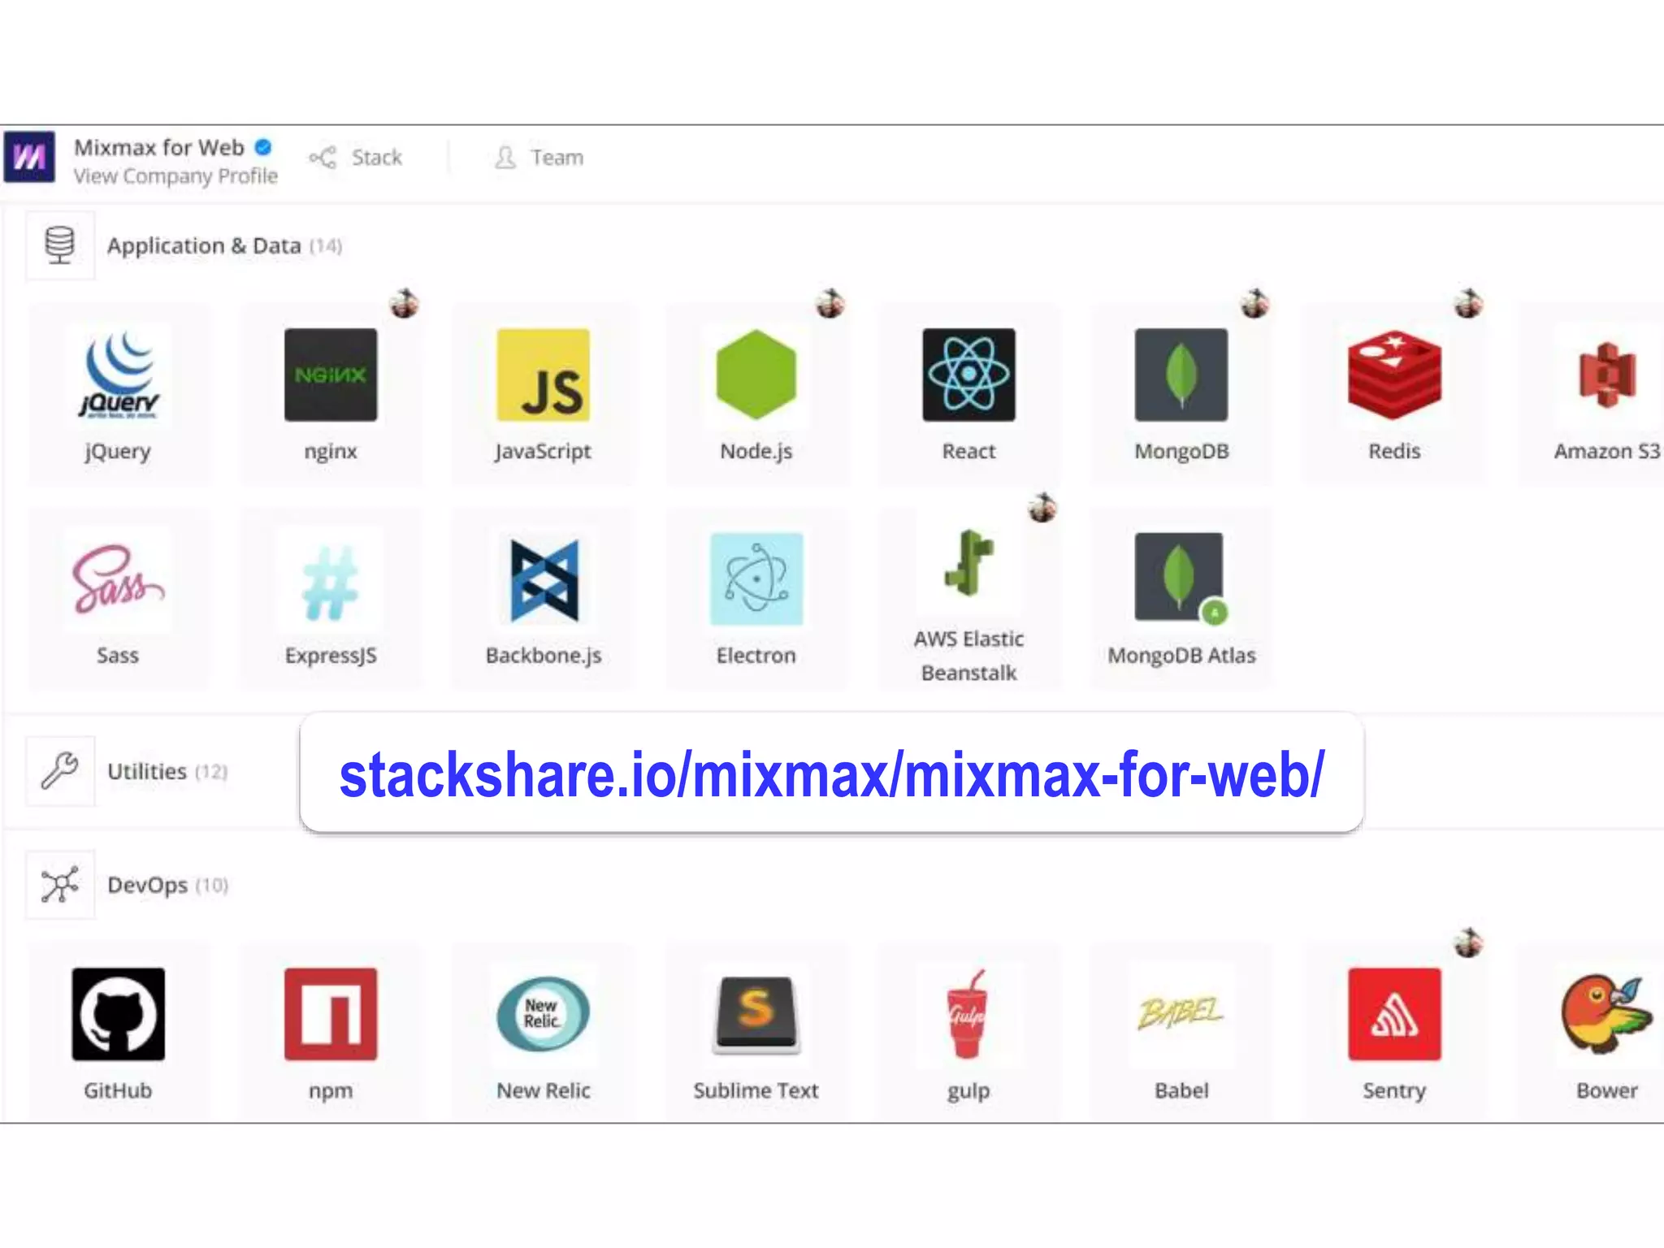
Task: Click the stackshare.io/mixmax URL link
Action: pyautogui.click(x=831, y=774)
